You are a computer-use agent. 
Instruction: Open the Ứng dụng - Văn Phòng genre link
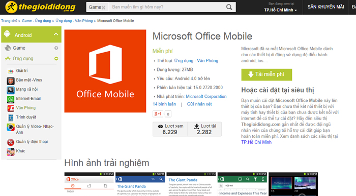tap(196, 61)
